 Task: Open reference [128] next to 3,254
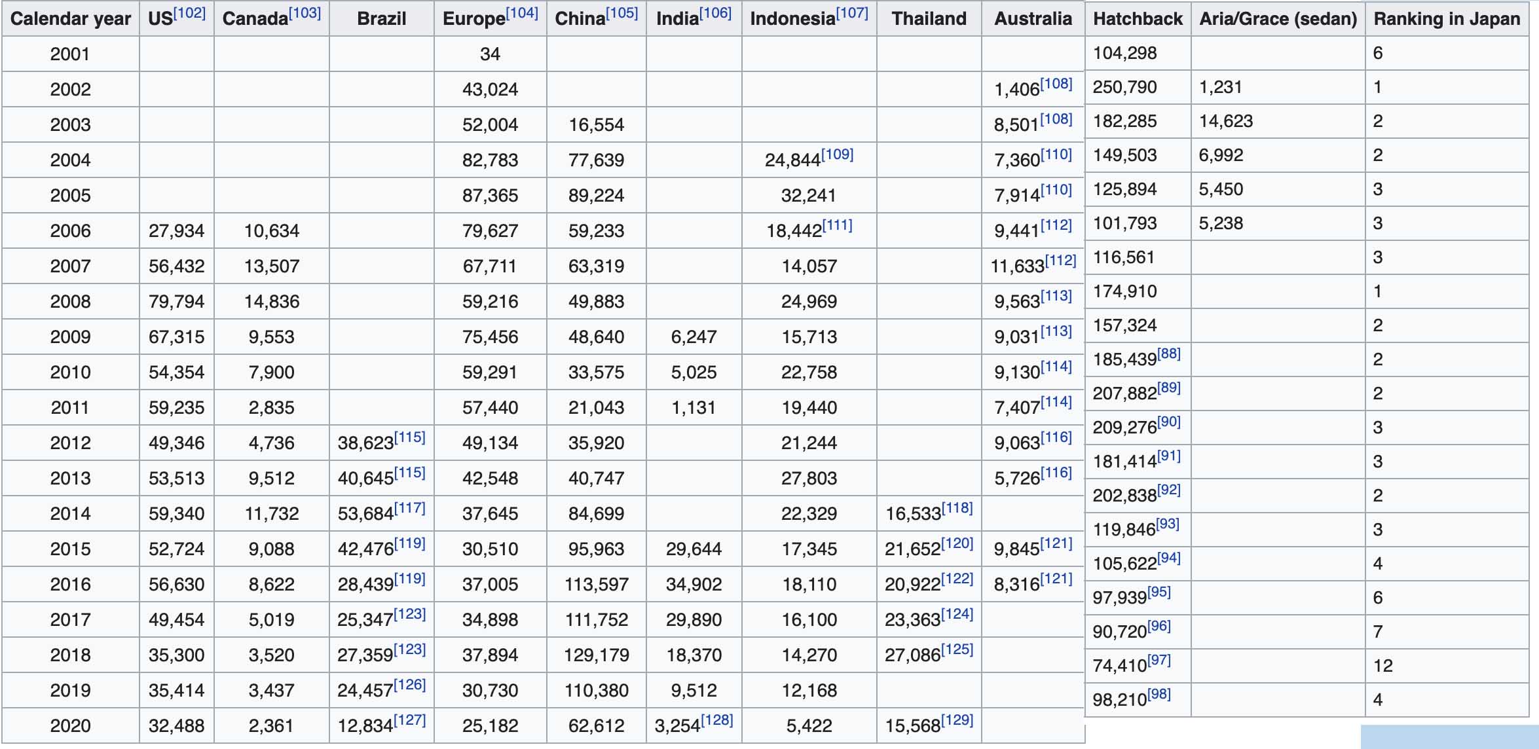pos(717,720)
